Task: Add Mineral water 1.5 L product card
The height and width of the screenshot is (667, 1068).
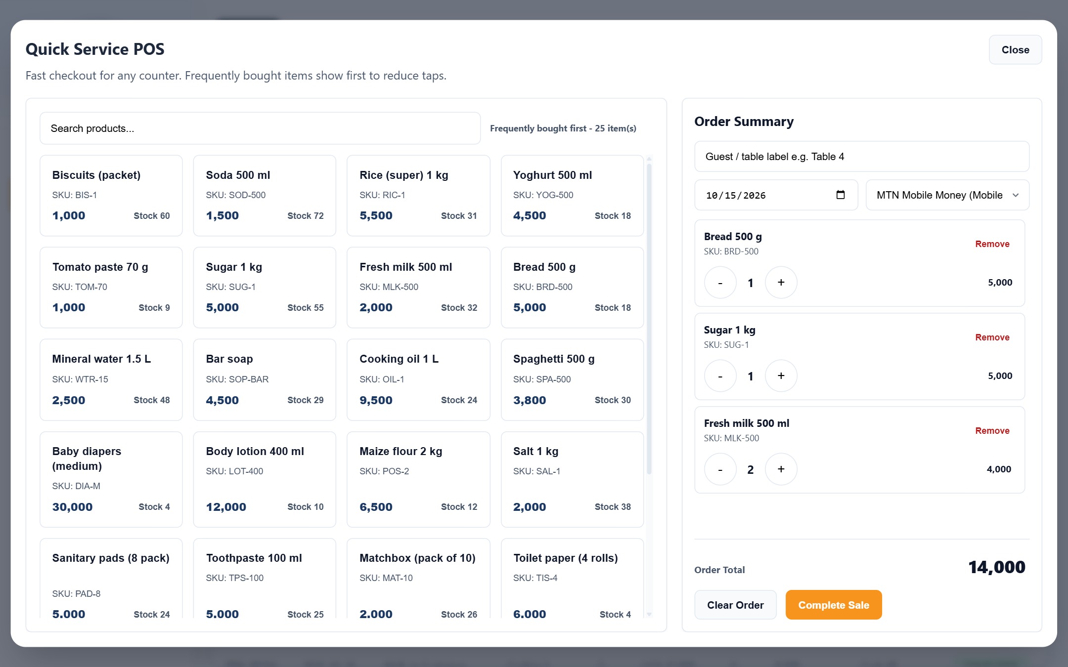Action: pos(111,380)
